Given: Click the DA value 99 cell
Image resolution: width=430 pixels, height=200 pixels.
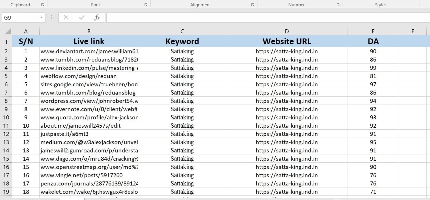Looking at the screenshot, I should click(x=373, y=68).
